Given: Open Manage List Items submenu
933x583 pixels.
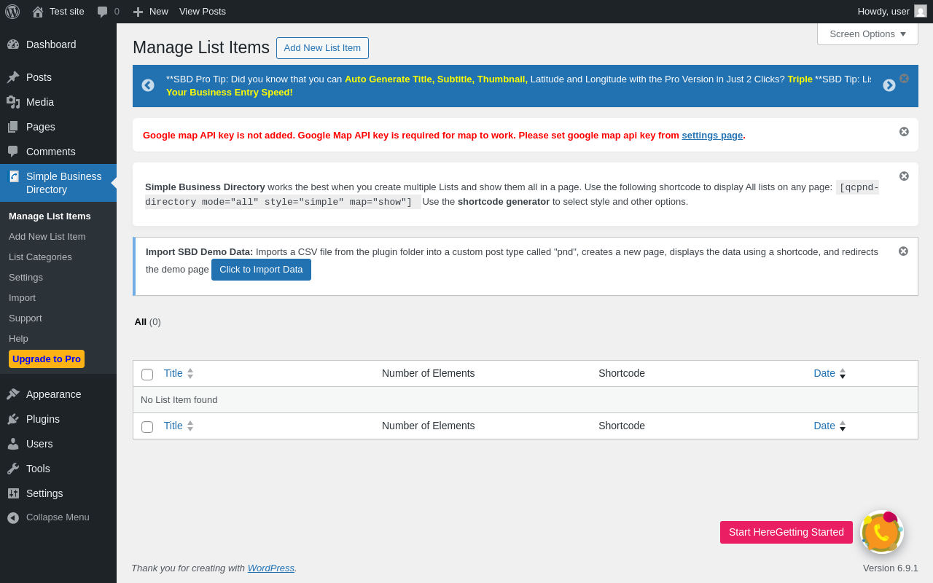Looking at the screenshot, I should point(50,216).
